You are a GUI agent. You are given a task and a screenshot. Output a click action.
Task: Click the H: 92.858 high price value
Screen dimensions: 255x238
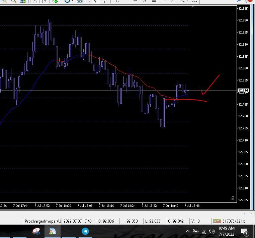(130, 221)
